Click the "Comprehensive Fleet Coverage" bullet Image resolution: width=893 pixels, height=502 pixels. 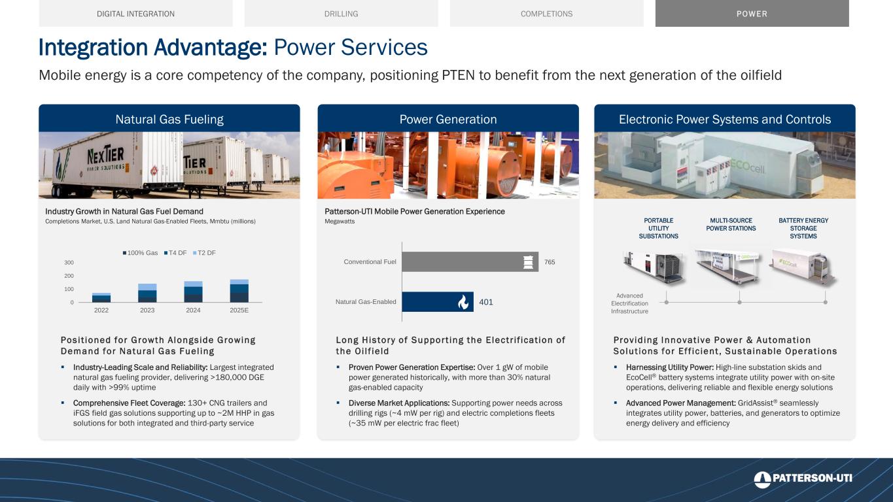(x=173, y=413)
